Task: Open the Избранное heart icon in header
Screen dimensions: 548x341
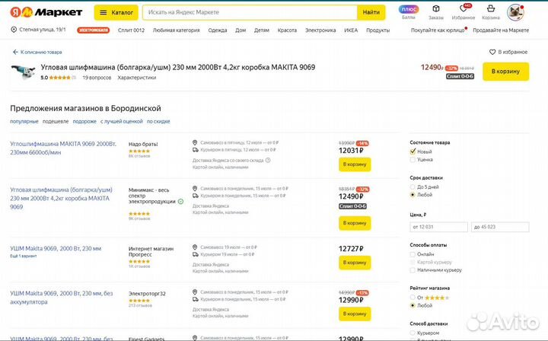Action: (x=463, y=12)
